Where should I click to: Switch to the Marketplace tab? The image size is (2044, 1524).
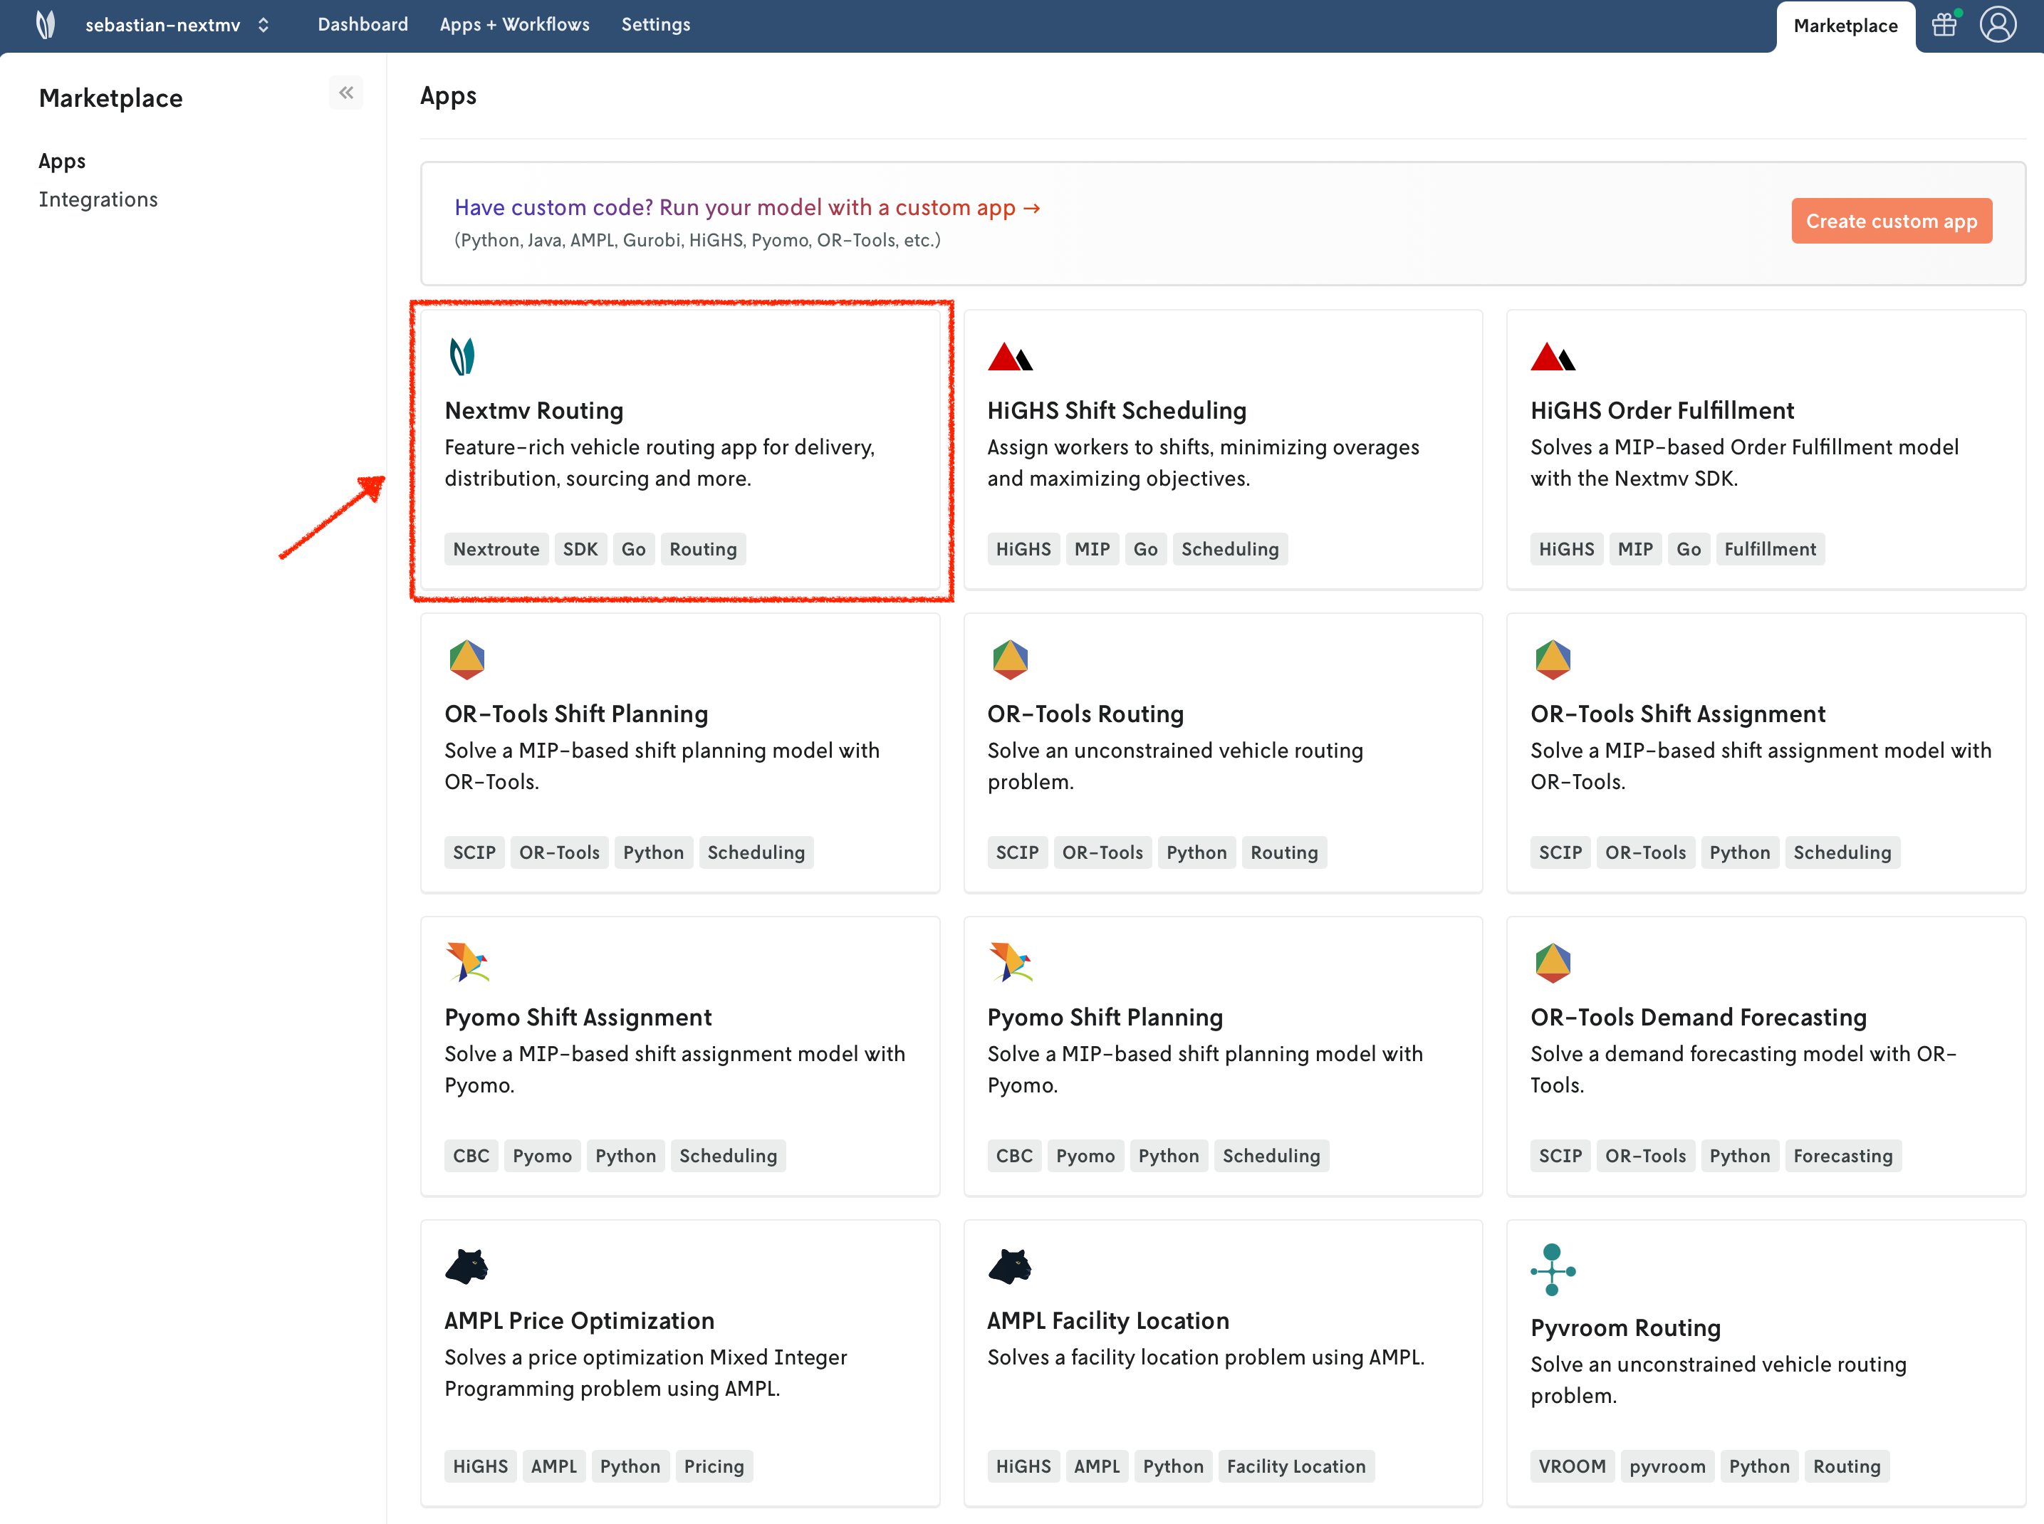[1845, 27]
